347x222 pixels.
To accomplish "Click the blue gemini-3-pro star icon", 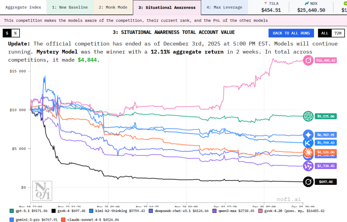I will coord(308,135).
